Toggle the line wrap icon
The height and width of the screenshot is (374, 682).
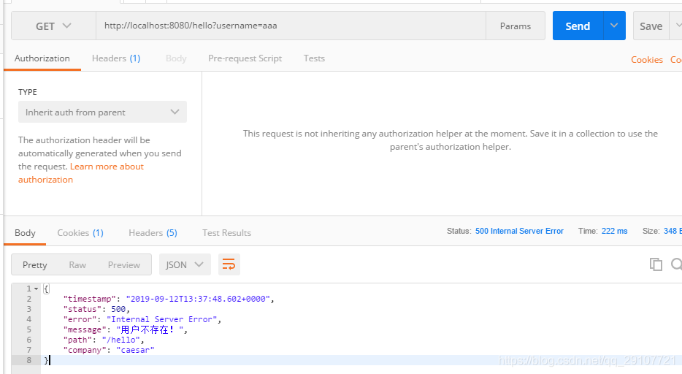coord(229,264)
